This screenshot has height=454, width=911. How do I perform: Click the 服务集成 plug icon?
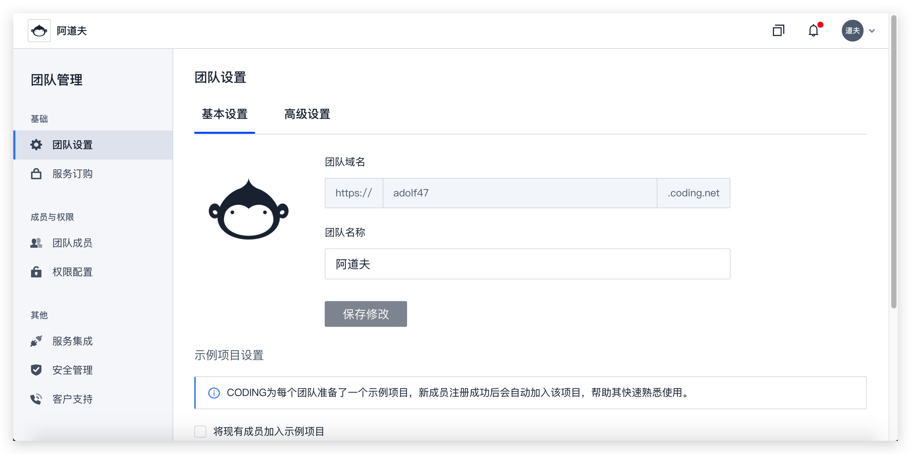coord(36,341)
